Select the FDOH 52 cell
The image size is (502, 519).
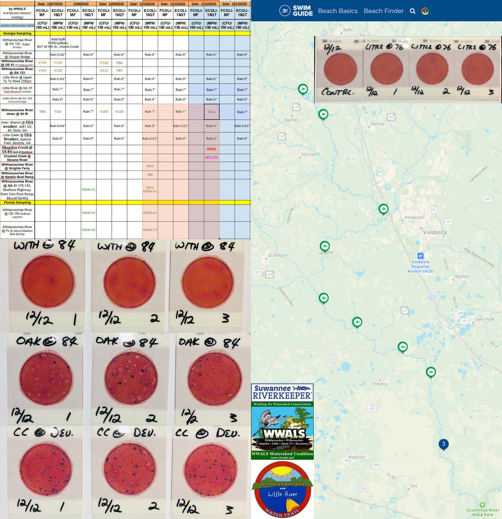pos(88,213)
